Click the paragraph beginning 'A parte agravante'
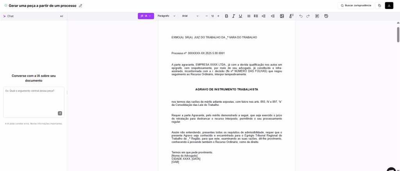The image size is (400, 171). click(227, 69)
